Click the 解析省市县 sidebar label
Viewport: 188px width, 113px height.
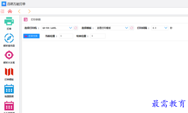tap(9, 46)
